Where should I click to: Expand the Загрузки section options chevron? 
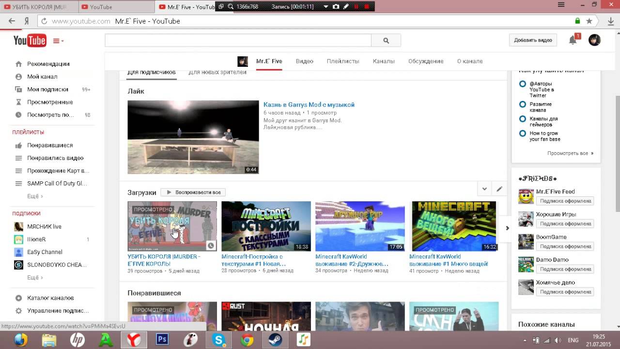pyautogui.click(x=484, y=189)
